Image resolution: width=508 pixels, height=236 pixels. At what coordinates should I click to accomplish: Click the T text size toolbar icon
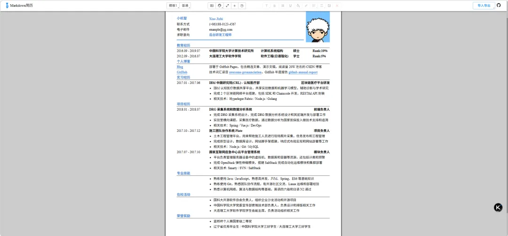pos(267,6)
